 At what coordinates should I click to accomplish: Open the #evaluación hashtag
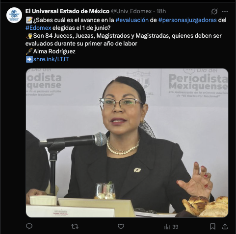point(132,20)
